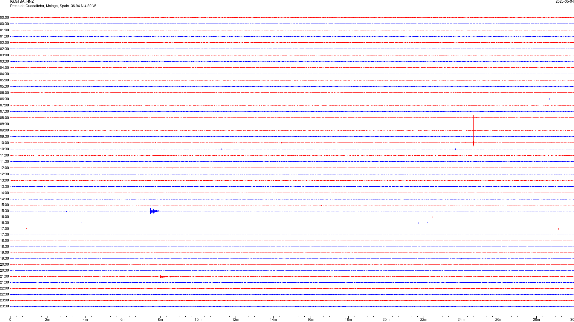574x322 pixels.
Task: Pick the 08:00 trace label
Action: point(4,118)
